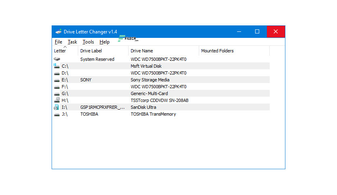Maximize the Drive Letter Changer window
Viewport: 337px width, 195px height.
click(x=257, y=31)
